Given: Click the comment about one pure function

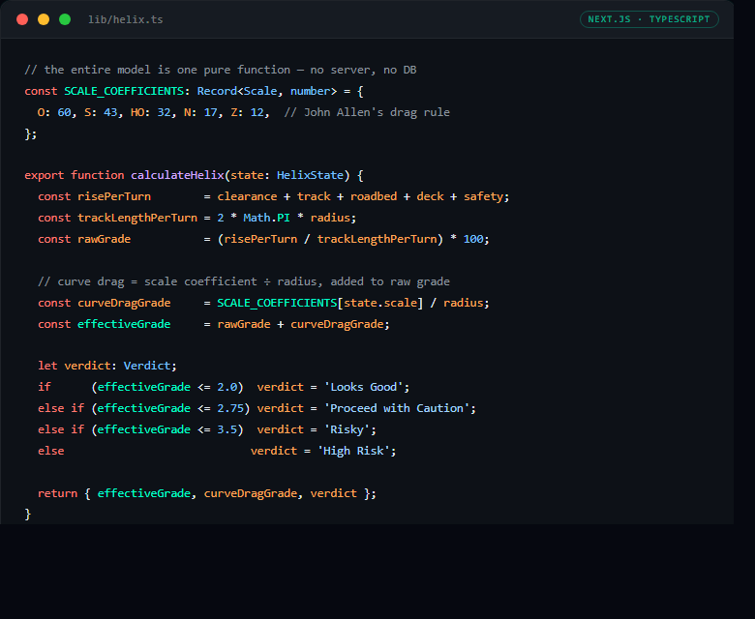Looking at the screenshot, I should 221,70.
